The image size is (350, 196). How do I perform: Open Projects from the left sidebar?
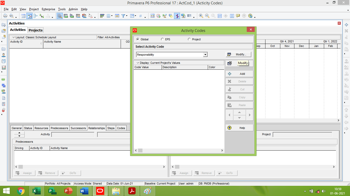point(4,49)
